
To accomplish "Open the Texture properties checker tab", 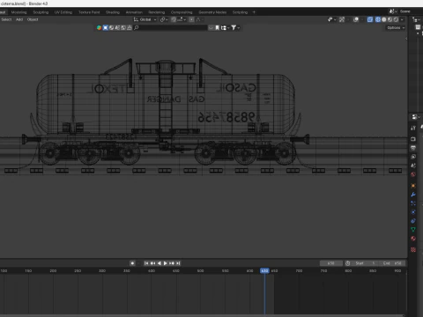I will pyautogui.click(x=413, y=250).
